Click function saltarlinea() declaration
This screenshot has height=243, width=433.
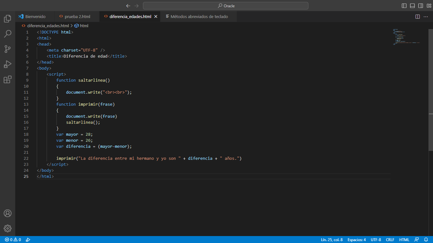point(83,80)
